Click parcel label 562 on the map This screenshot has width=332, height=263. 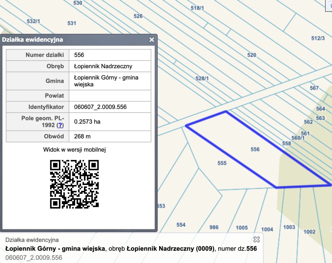click(308, 122)
